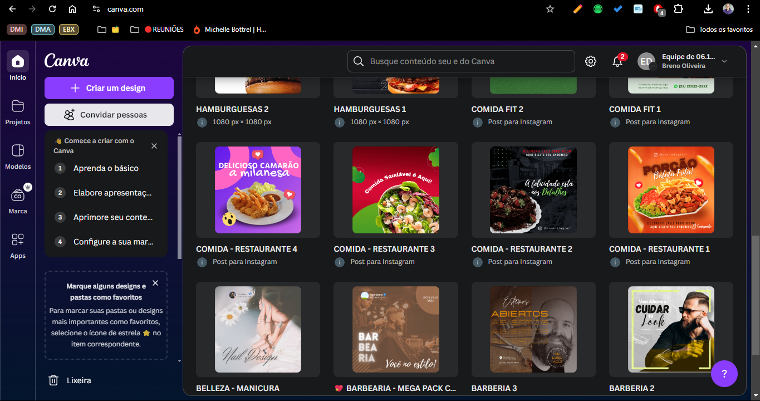Open the Apps grid icon
The height and width of the screenshot is (401, 760).
click(18, 239)
